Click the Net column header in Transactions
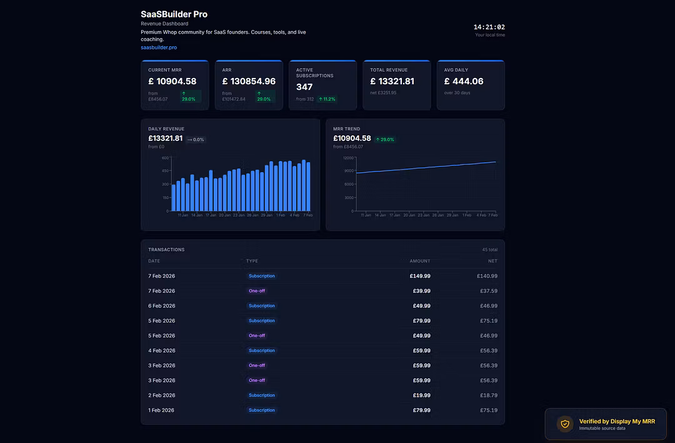The height and width of the screenshot is (443, 675). tap(492, 261)
